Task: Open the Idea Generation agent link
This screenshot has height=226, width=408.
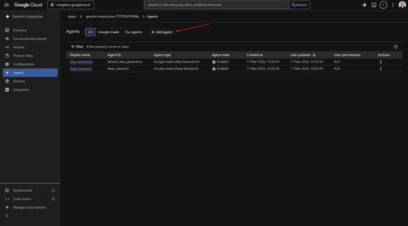Action: point(82,62)
